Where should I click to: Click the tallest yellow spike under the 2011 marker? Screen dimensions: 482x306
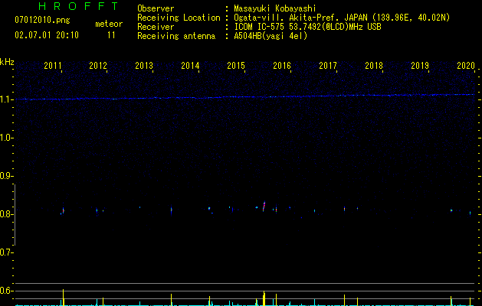click(64, 297)
